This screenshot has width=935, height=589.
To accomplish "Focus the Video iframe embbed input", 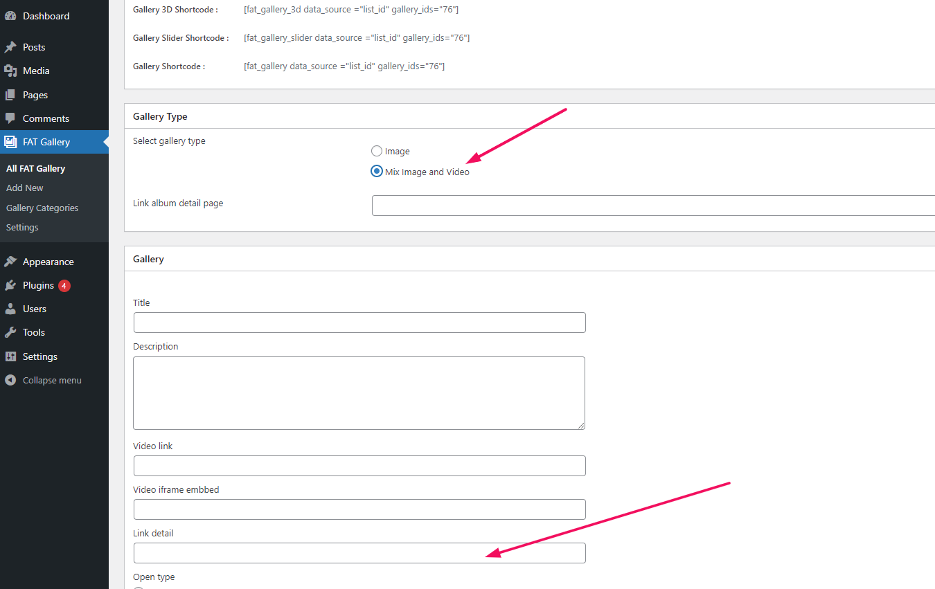I will (x=359, y=509).
